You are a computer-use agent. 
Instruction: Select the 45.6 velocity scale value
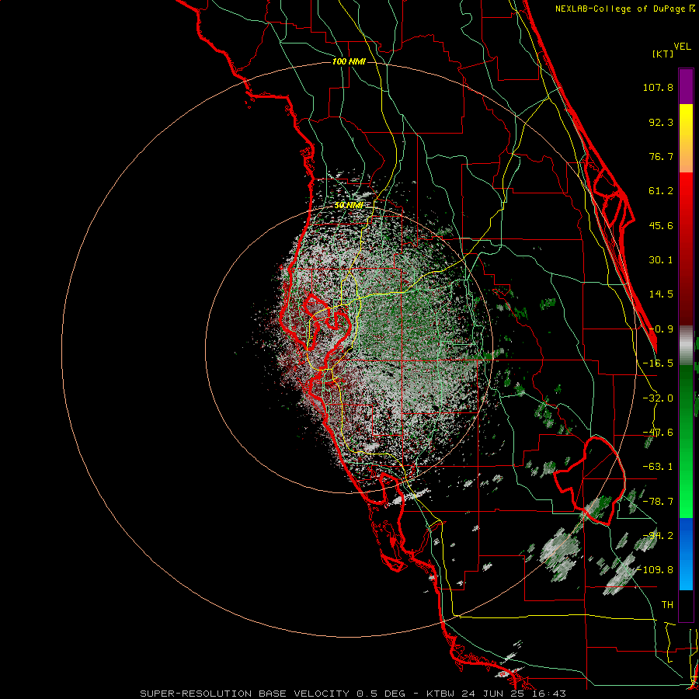[661, 225]
